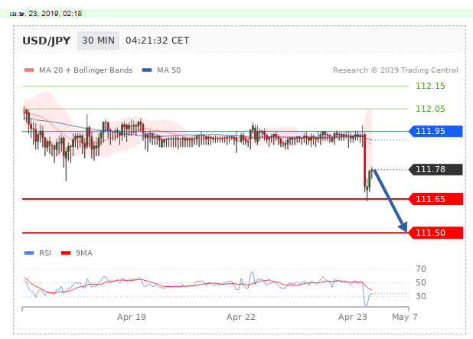Click the USD/JPY pair title

(47, 41)
